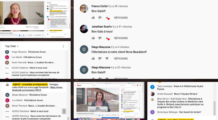Reply to France Collet's comment
This screenshot has width=218, height=120.
tap(121, 18)
